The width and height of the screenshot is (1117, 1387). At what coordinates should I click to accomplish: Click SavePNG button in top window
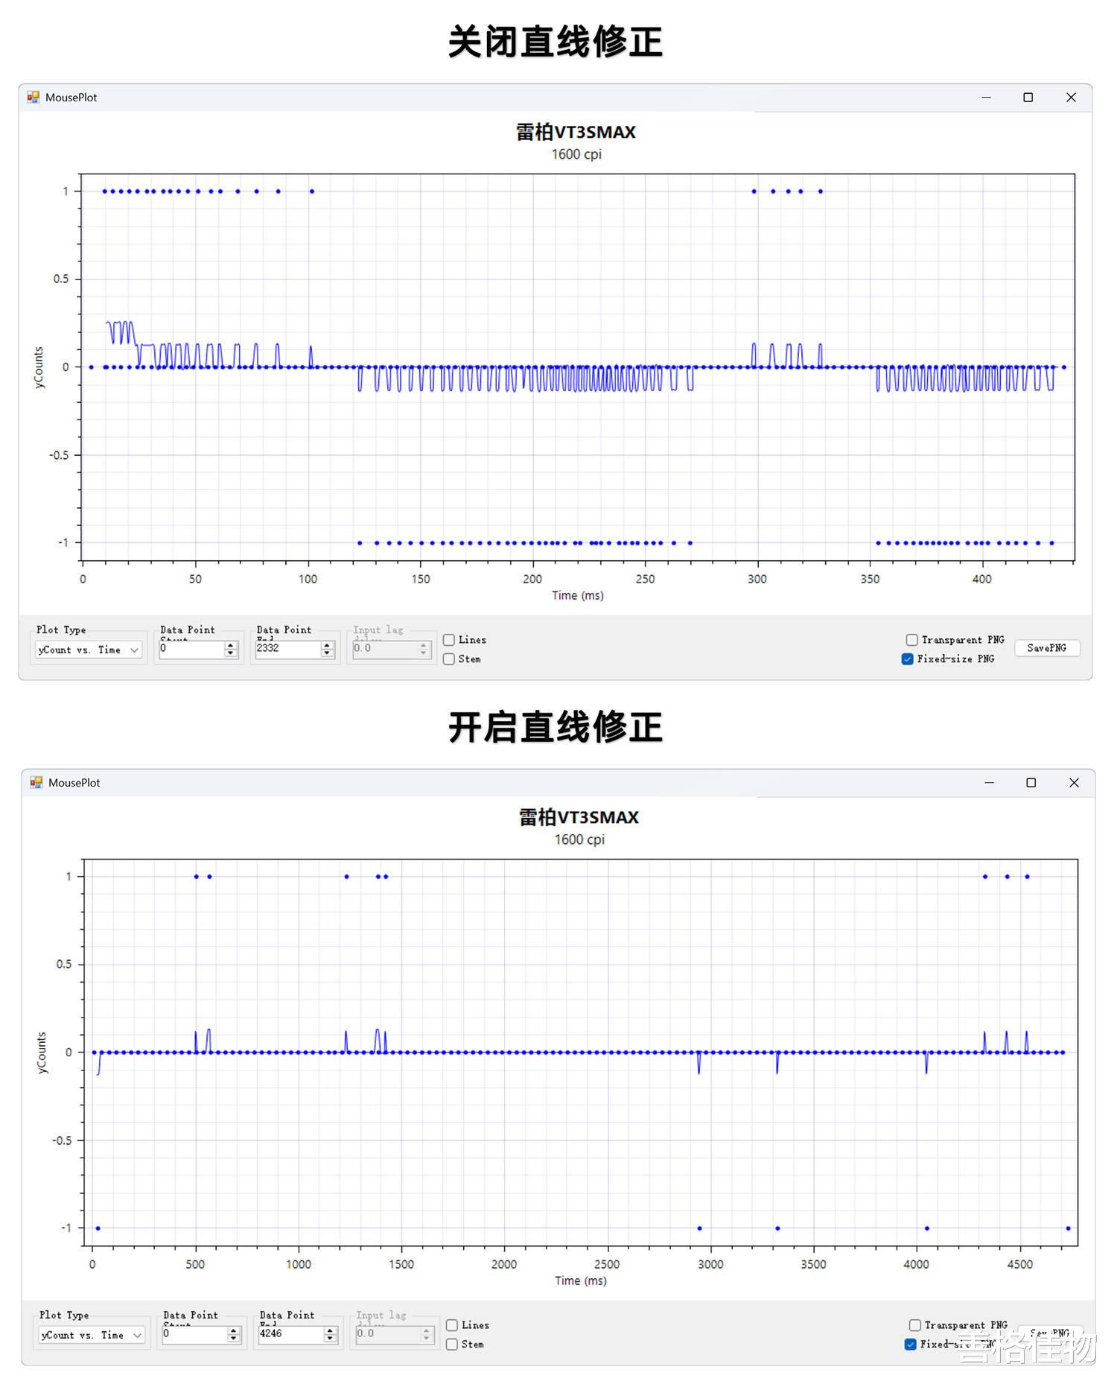tap(1047, 648)
